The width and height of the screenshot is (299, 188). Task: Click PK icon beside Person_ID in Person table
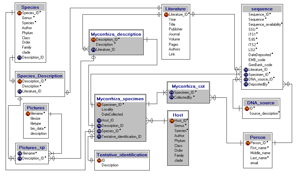pos(248,143)
